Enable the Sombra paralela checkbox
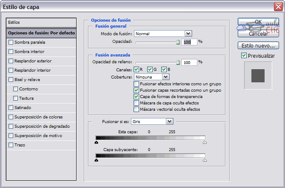The width and height of the screenshot is (285, 188). click(x=11, y=42)
